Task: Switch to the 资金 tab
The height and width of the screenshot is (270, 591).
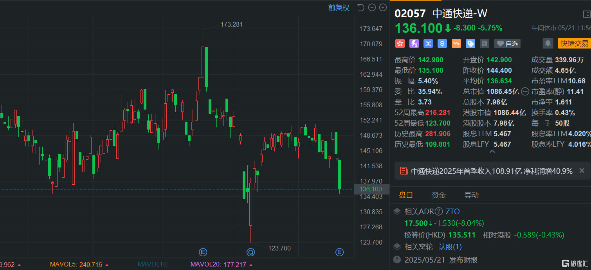Action: tap(439, 195)
